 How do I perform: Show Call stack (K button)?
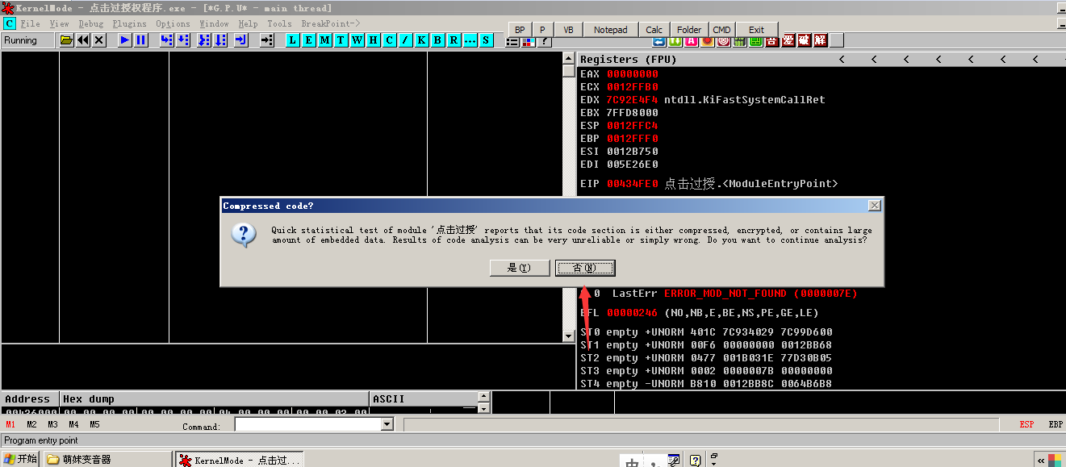[x=421, y=40]
